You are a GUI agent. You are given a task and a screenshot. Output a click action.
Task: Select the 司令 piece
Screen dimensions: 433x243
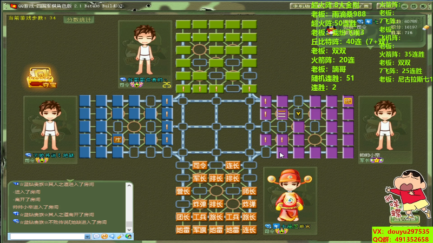199,165
